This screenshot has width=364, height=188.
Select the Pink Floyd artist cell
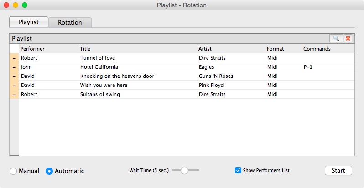211,85
